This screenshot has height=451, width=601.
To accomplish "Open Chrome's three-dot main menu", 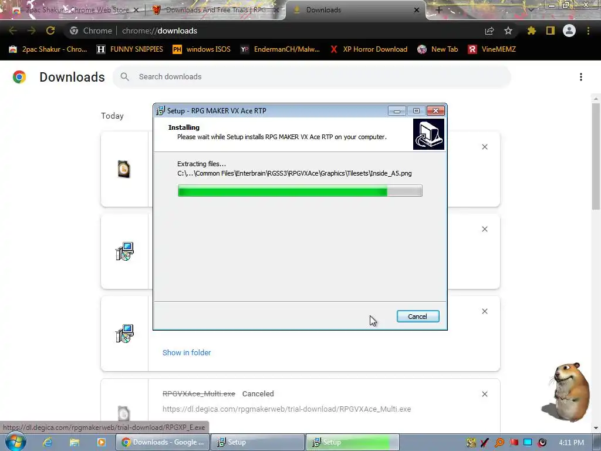I will point(588,31).
